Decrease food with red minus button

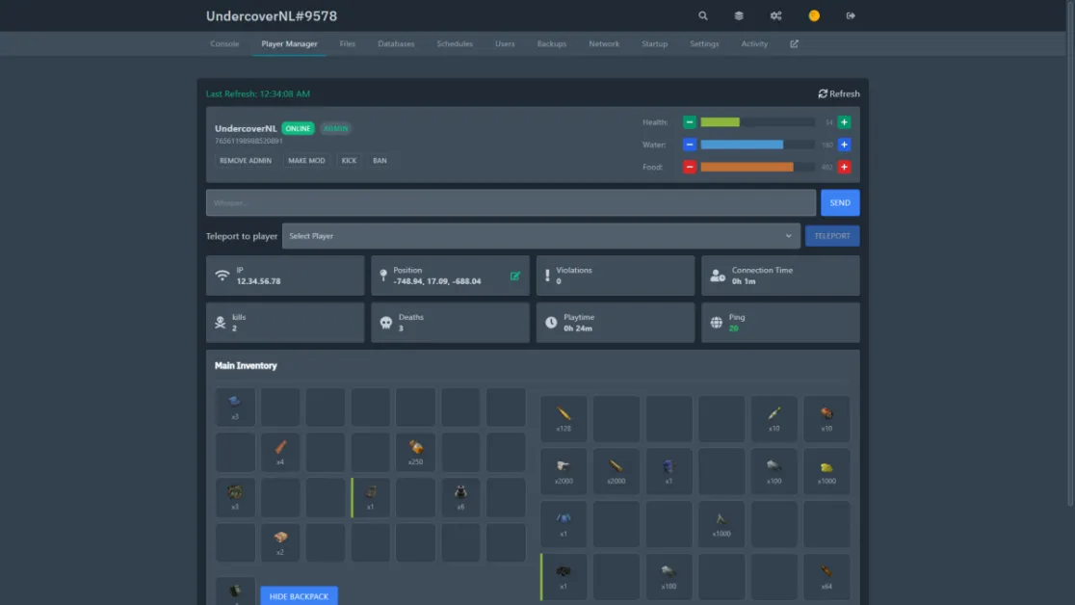690,167
